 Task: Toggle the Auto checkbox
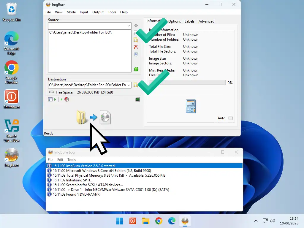click(230, 118)
